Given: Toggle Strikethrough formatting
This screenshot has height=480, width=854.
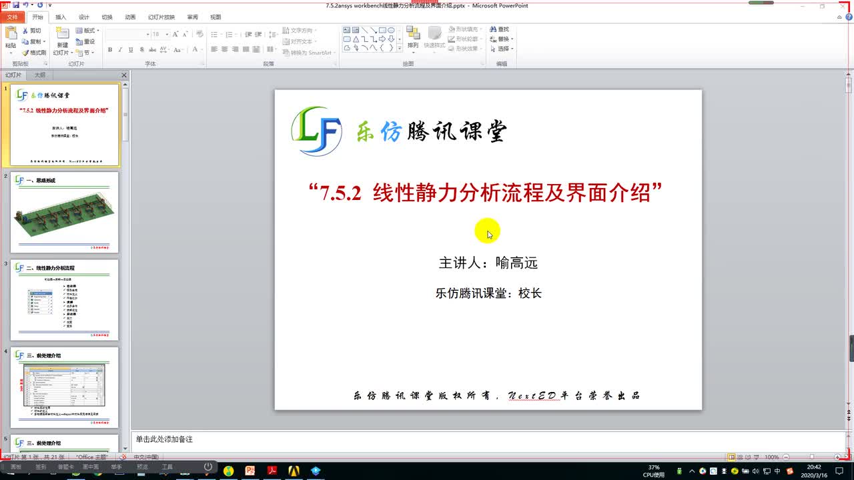Looking at the screenshot, I should coord(152,49).
